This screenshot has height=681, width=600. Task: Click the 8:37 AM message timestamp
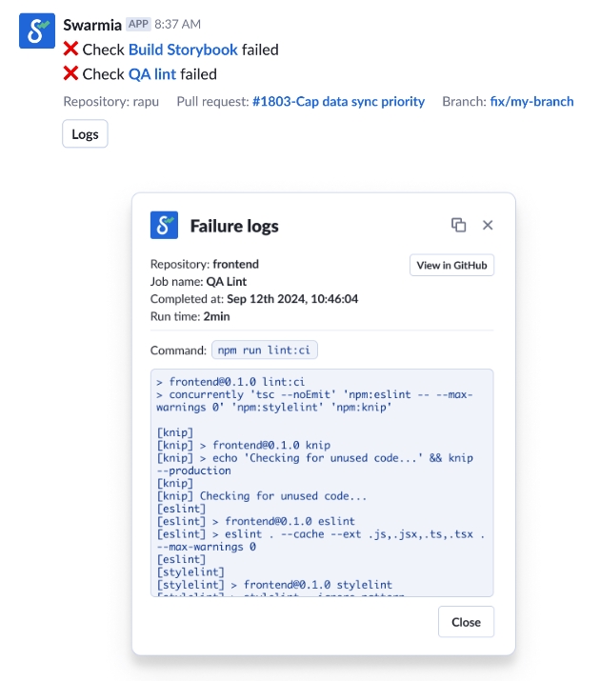(178, 24)
